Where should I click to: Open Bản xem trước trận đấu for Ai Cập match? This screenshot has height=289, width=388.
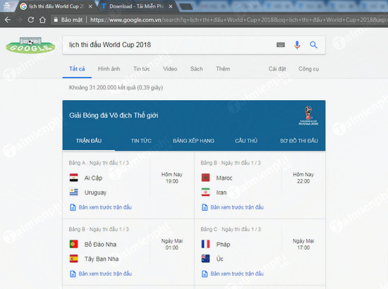pyautogui.click(x=105, y=207)
